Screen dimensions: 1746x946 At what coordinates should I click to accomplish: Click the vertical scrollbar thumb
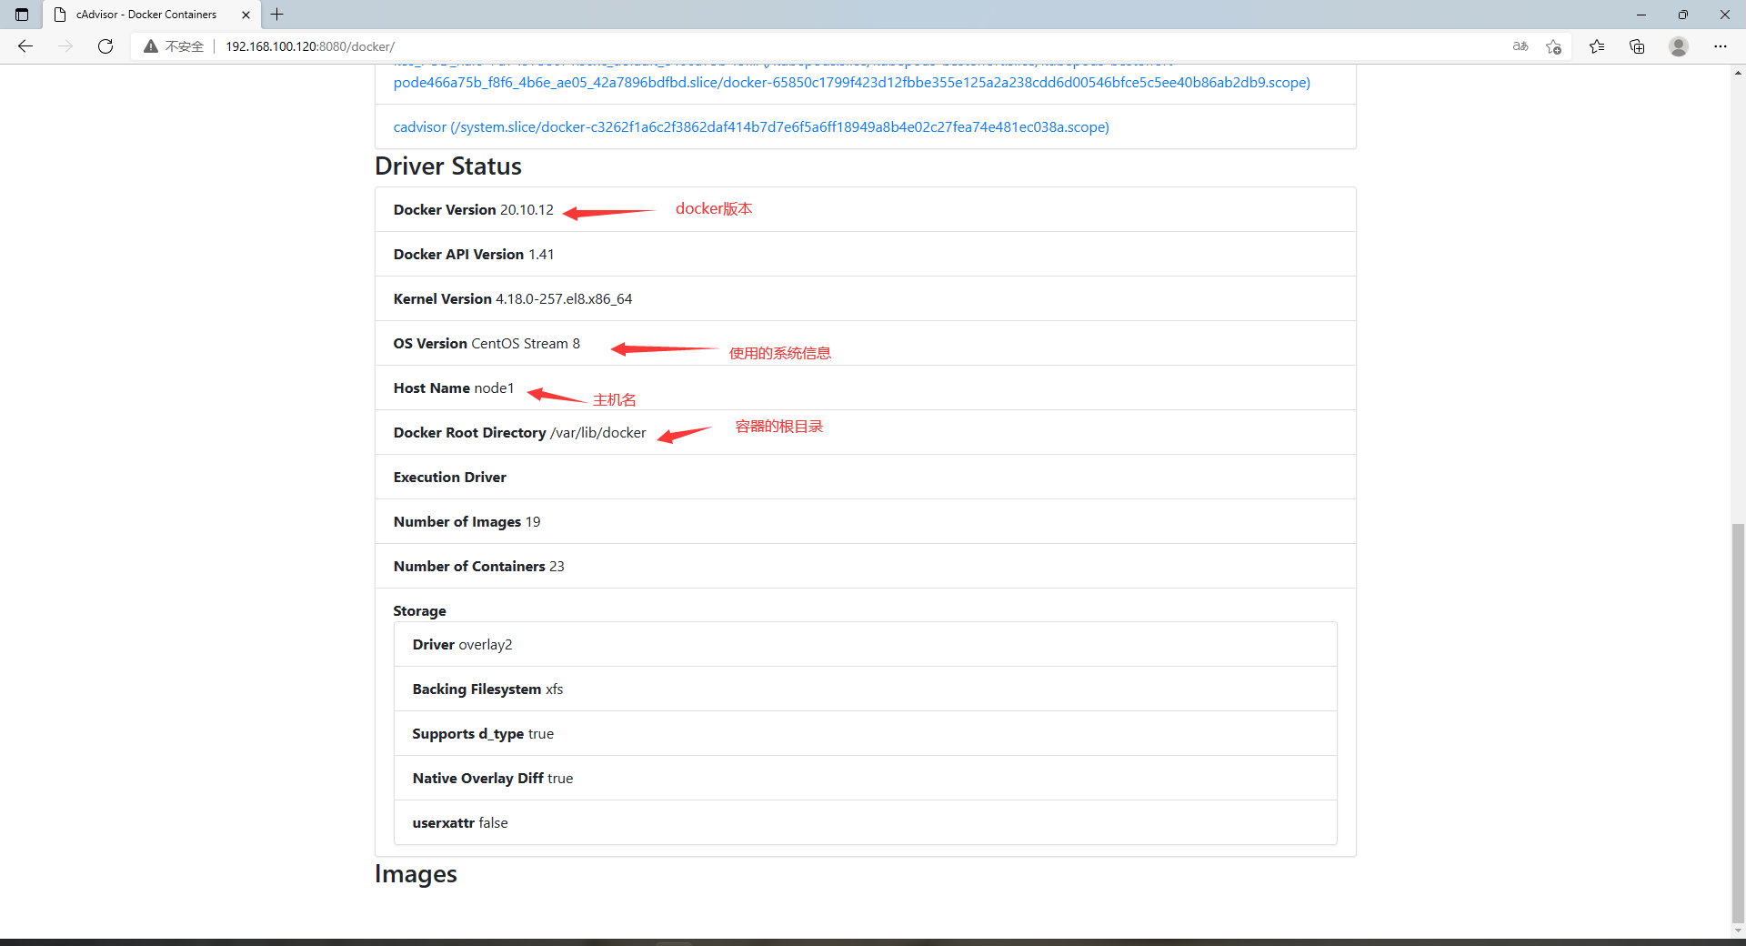[1738, 723]
